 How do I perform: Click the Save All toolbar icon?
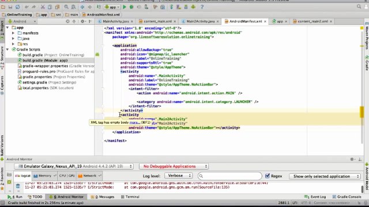click(x=10, y=7)
